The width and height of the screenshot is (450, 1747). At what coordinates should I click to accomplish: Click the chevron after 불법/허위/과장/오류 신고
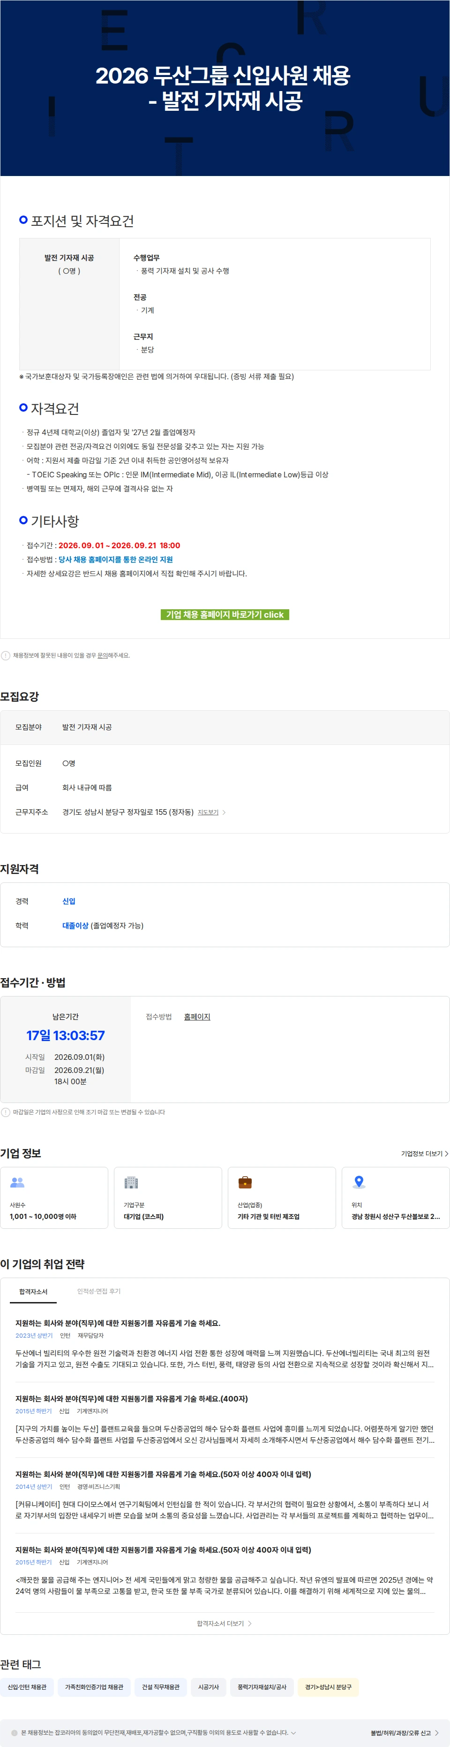point(436,1733)
